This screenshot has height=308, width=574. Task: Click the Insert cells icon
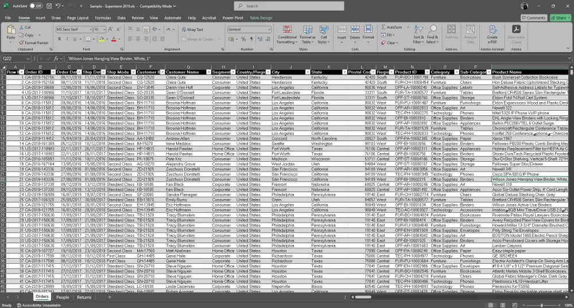coord(342,30)
